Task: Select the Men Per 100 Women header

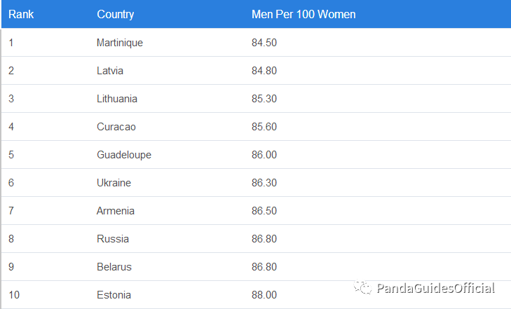Action: (x=304, y=14)
